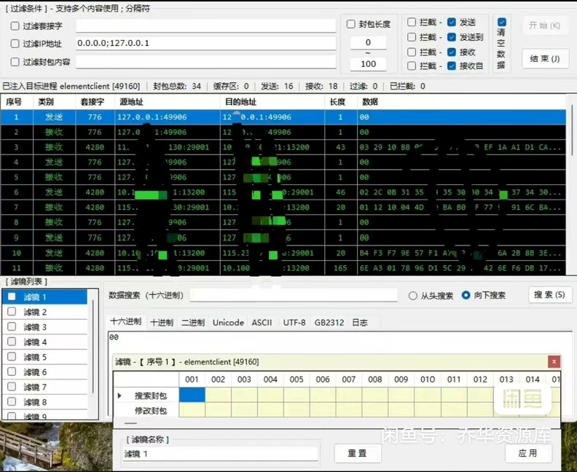Switch to the Unicode tab

228,323
